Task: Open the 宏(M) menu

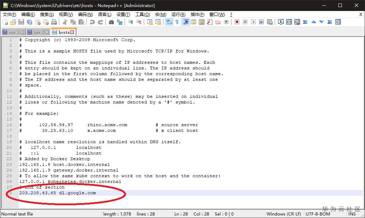Action: click(160, 15)
